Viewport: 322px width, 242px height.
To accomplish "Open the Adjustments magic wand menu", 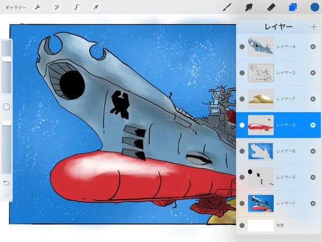I will click(x=57, y=8).
